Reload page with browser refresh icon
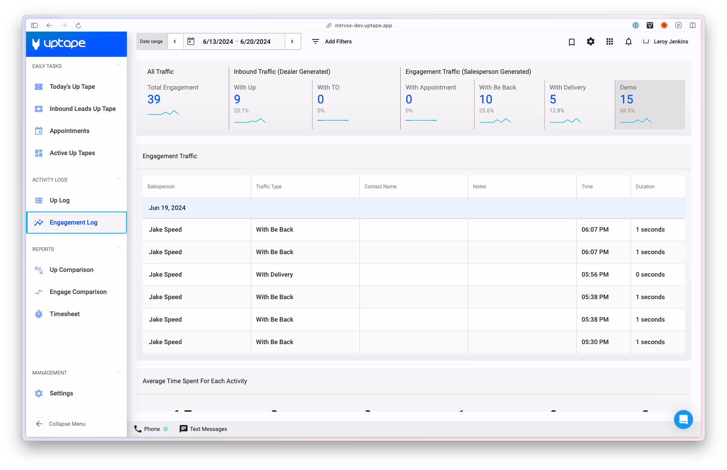The image size is (727, 470). click(78, 26)
